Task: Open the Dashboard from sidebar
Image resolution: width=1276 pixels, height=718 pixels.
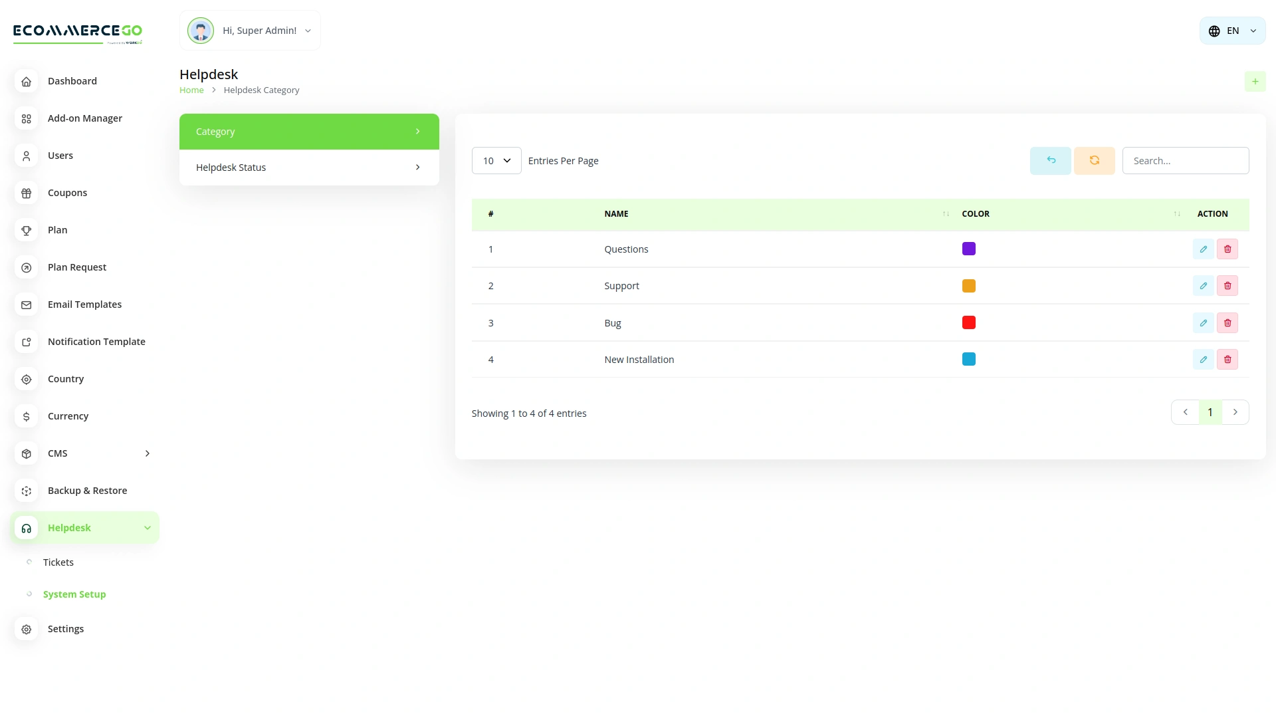Action: [x=72, y=80]
